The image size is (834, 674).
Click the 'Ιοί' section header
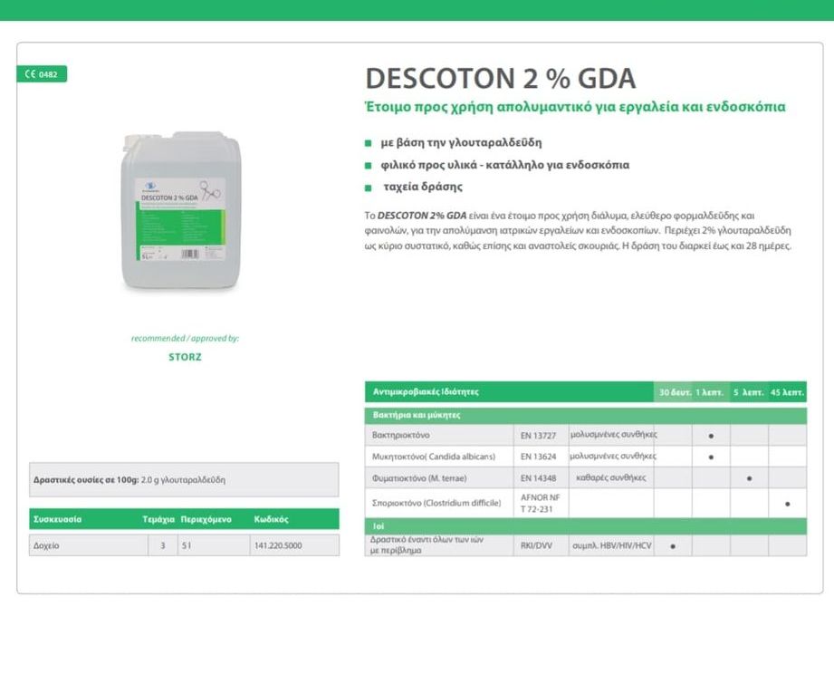(586, 526)
